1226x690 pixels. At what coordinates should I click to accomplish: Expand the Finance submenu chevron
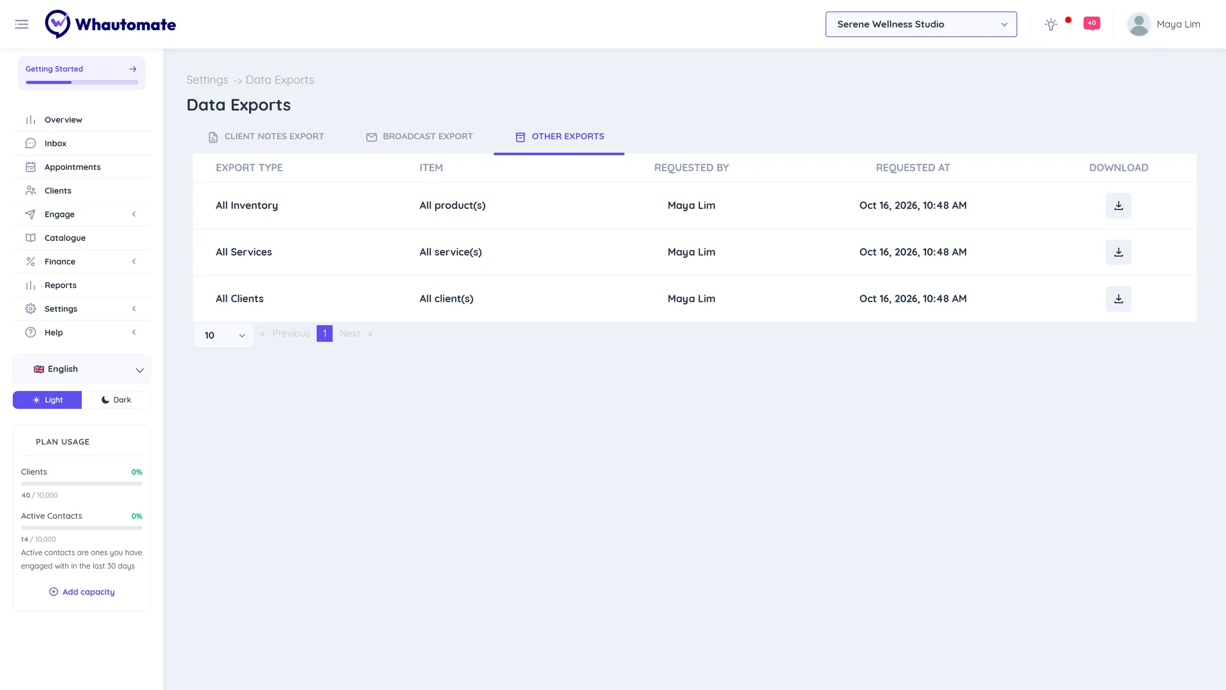point(134,262)
